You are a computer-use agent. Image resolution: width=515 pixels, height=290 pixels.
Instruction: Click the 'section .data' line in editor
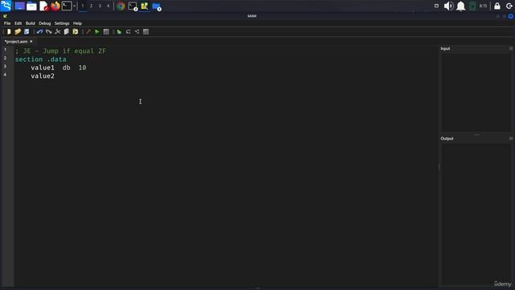coord(41,60)
